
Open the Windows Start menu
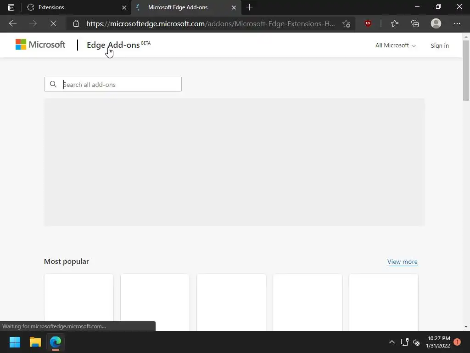pos(15,342)
